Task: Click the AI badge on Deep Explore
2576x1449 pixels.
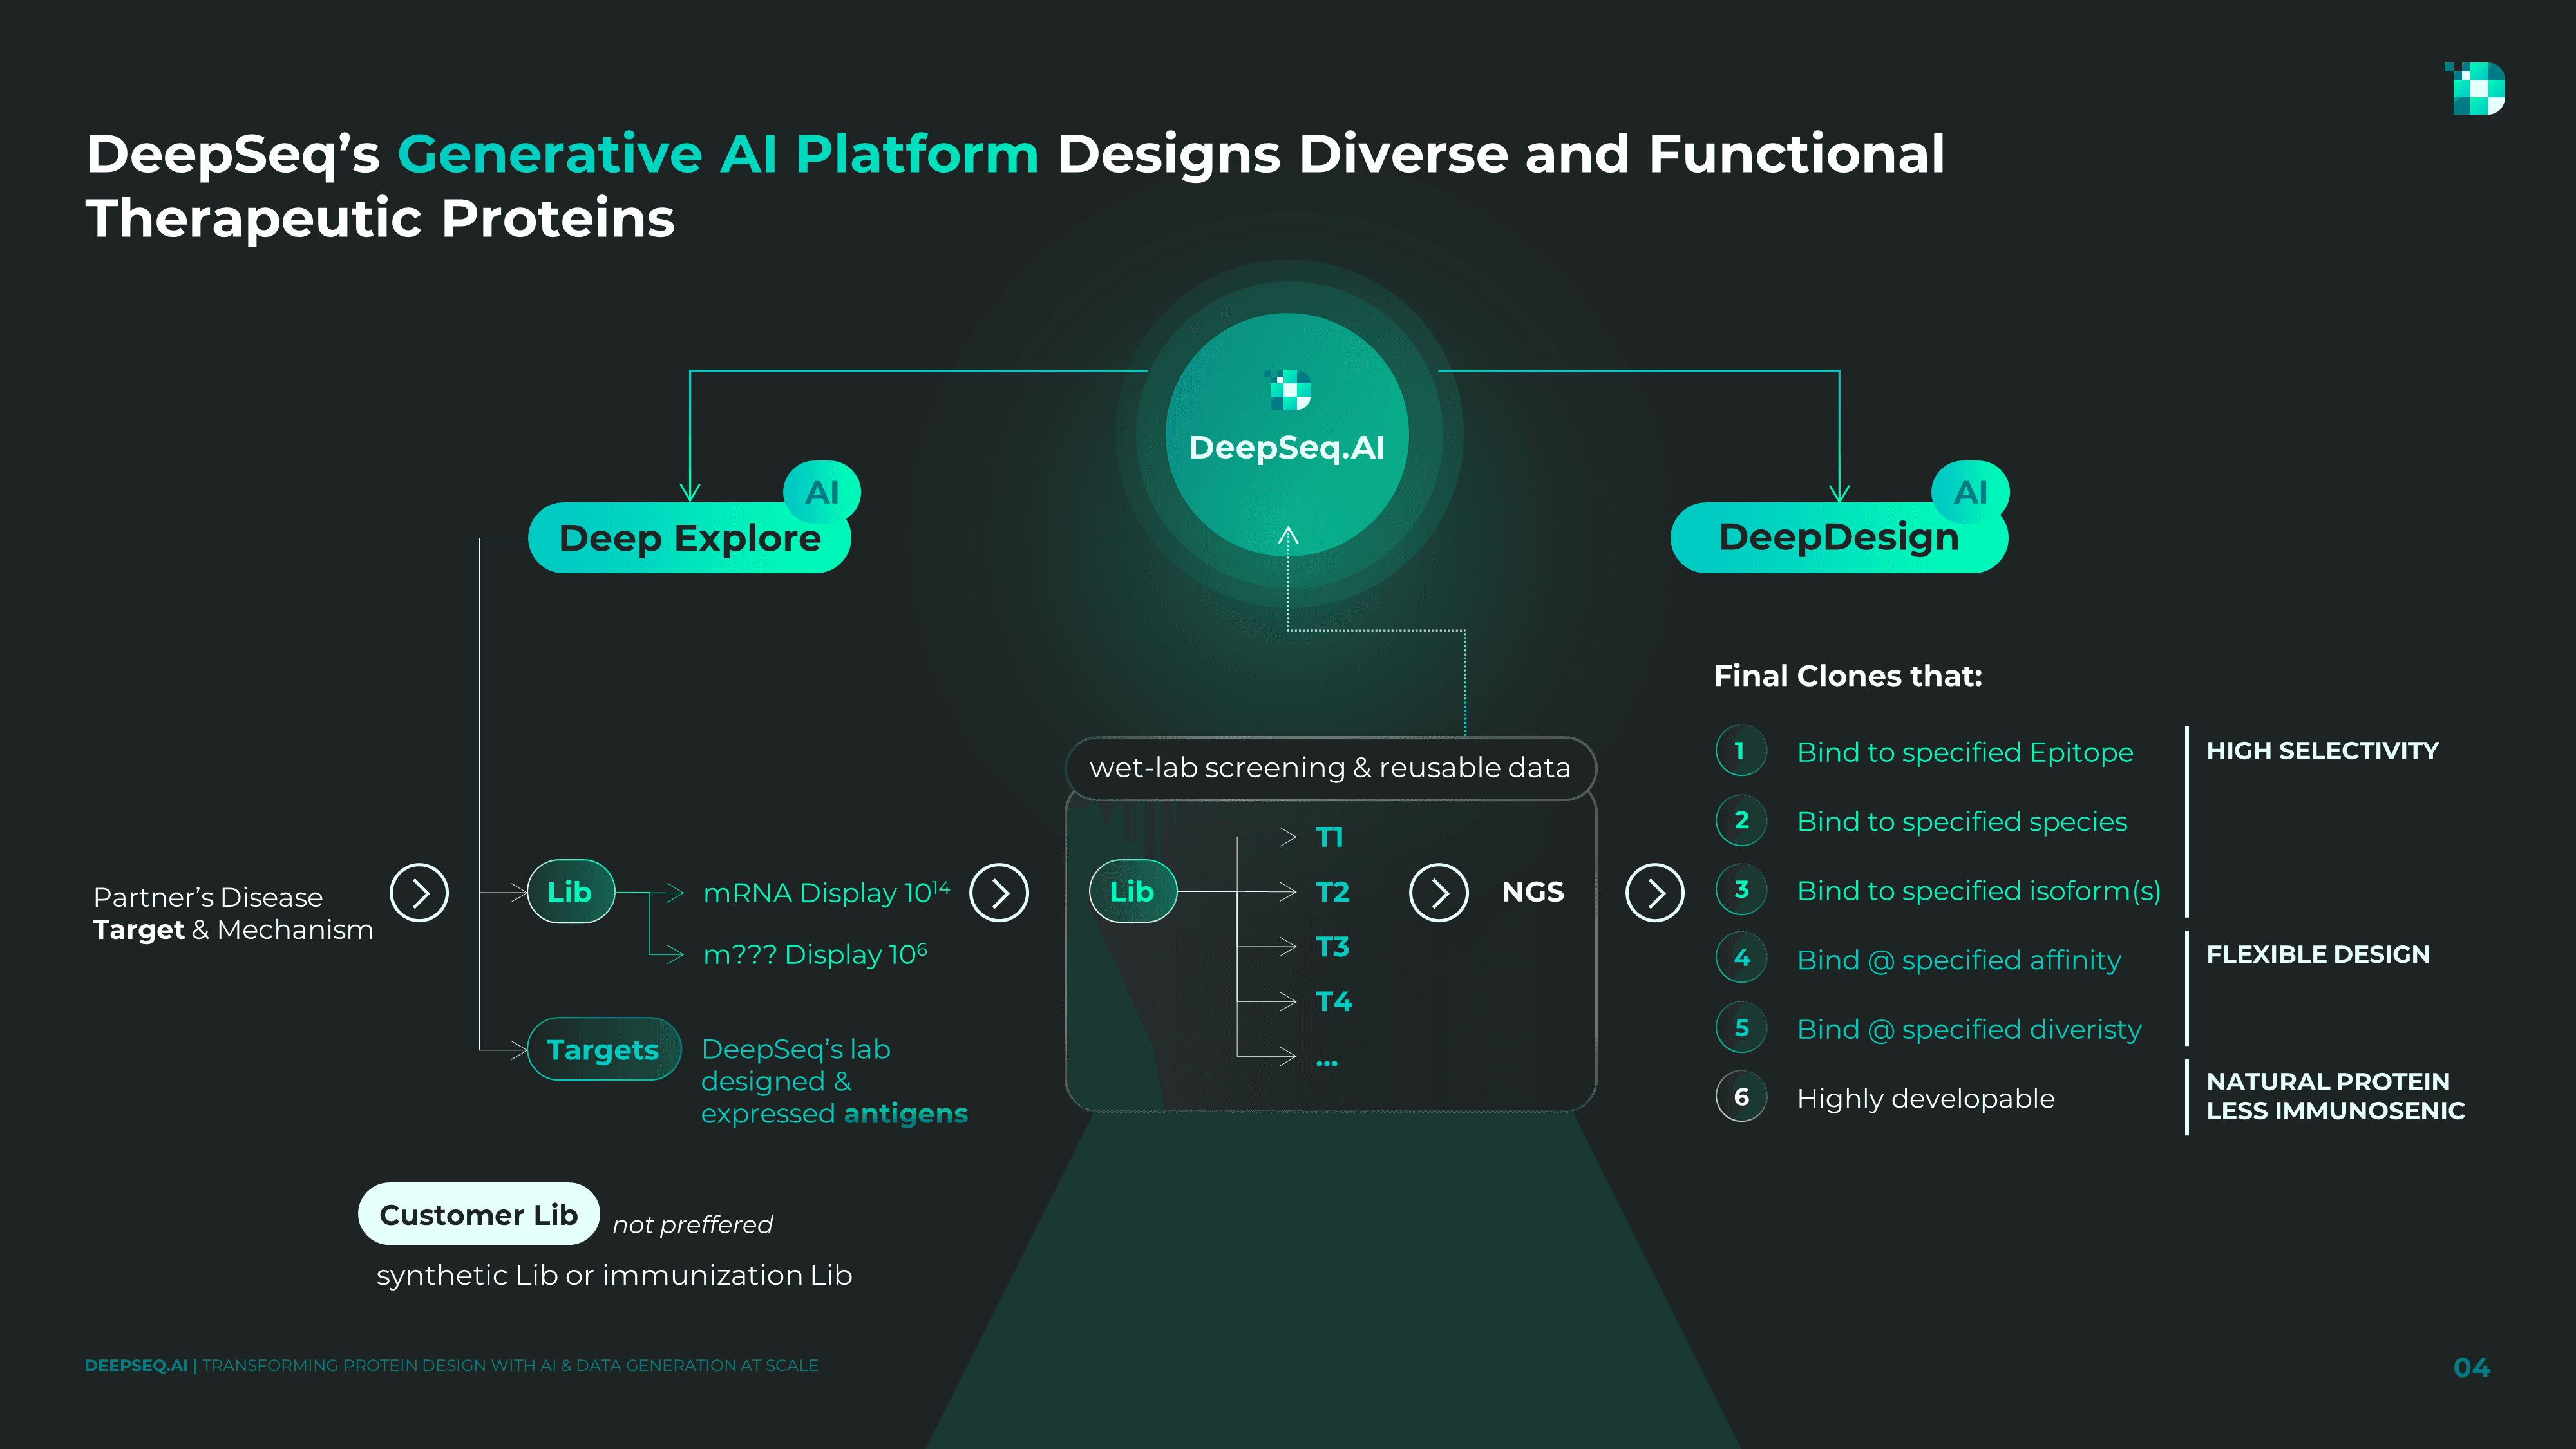Action: pos(821,491)
